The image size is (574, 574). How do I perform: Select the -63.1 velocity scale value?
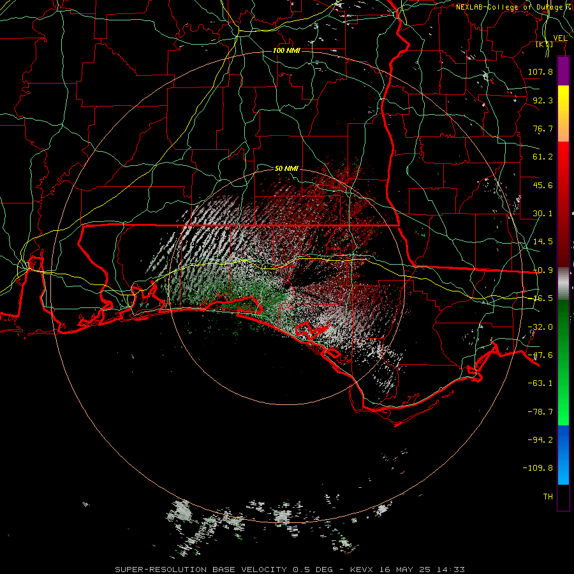coord(540,383)
